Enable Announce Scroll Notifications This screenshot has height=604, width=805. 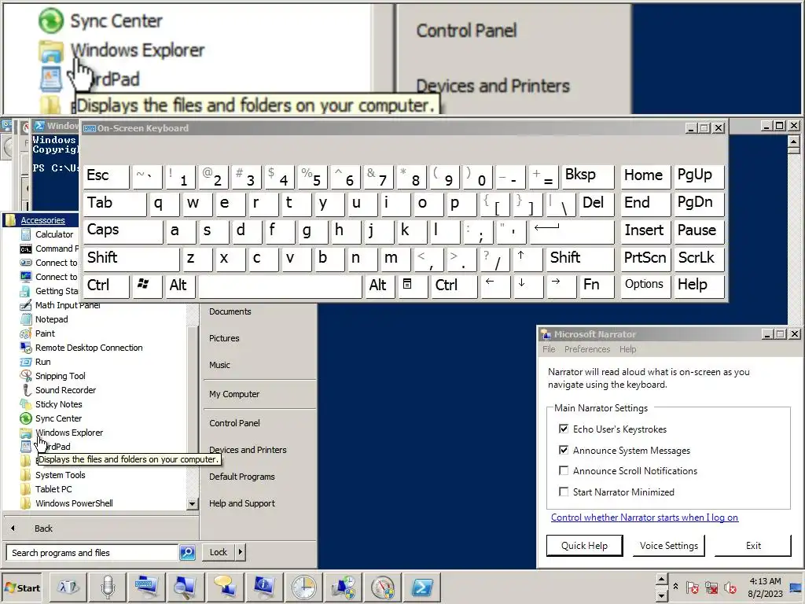(x=564, y=470)
